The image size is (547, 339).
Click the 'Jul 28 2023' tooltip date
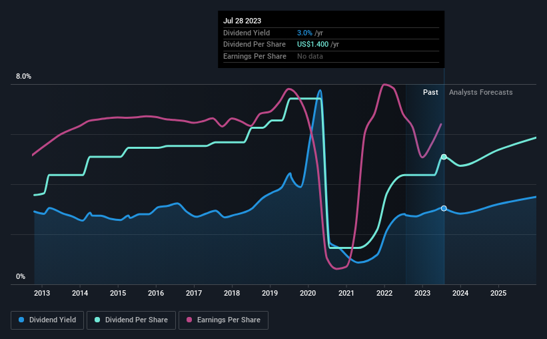pos(242,21)
